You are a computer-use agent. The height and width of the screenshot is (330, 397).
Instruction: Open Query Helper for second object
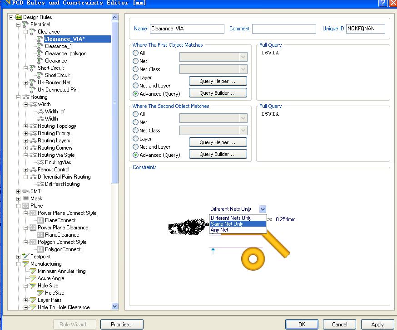point(218,142)
